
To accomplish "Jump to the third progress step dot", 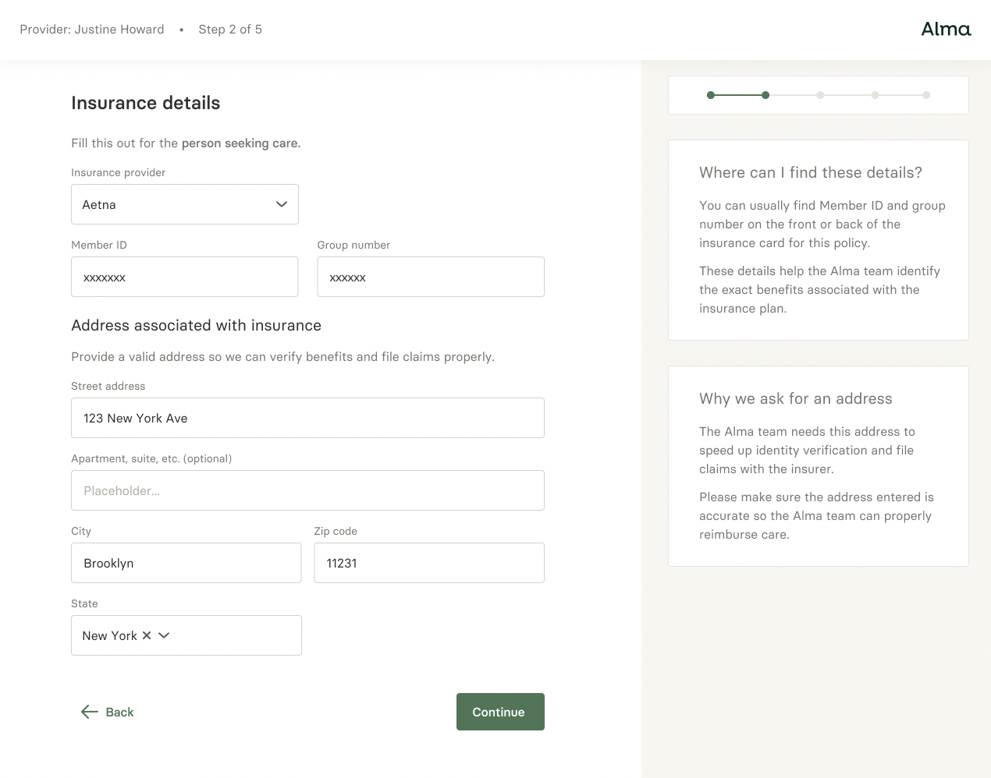I will point(820,95).
